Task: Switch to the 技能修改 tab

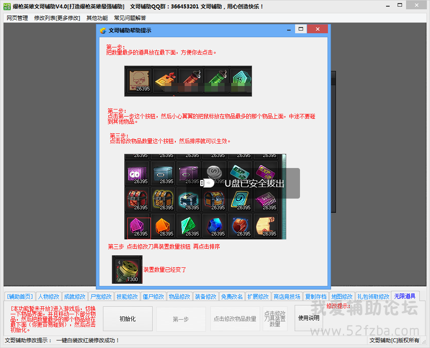Action: coord(127,297)
